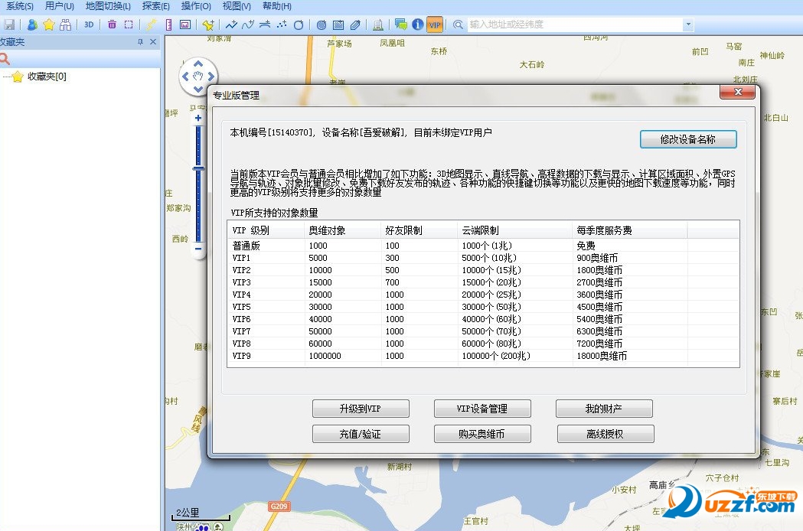Switch to 3D map view

point(89,24)
